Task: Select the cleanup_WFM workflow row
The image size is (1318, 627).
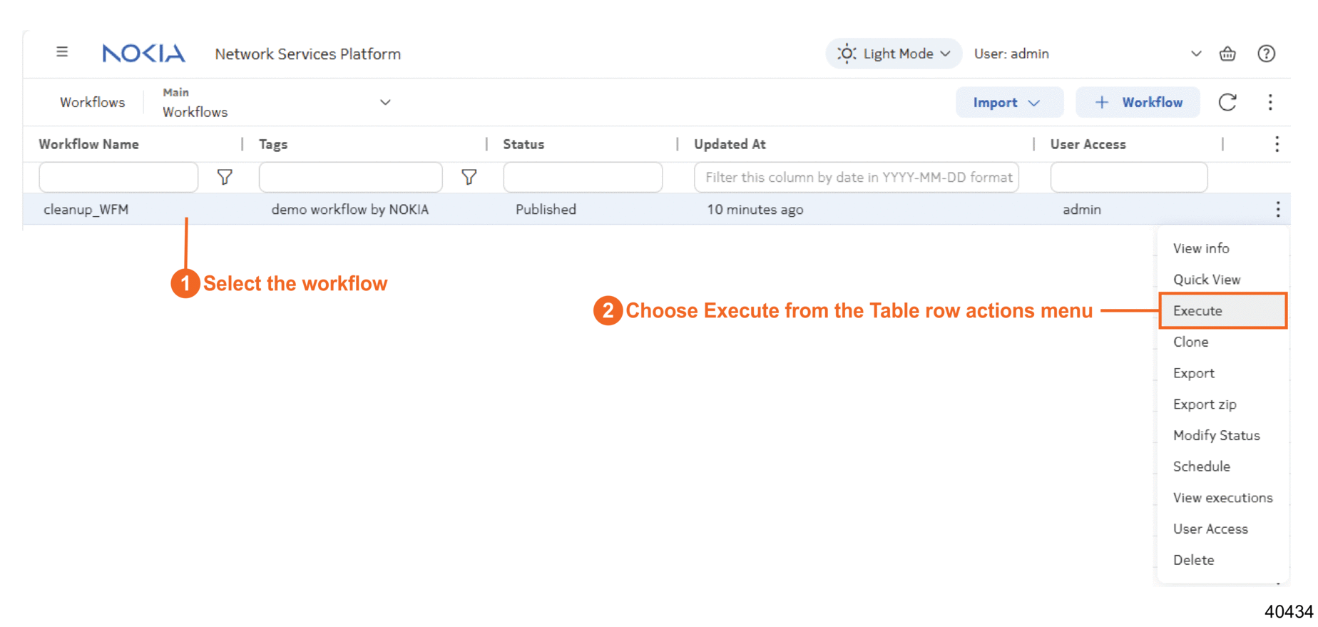Action: point(86,210)
